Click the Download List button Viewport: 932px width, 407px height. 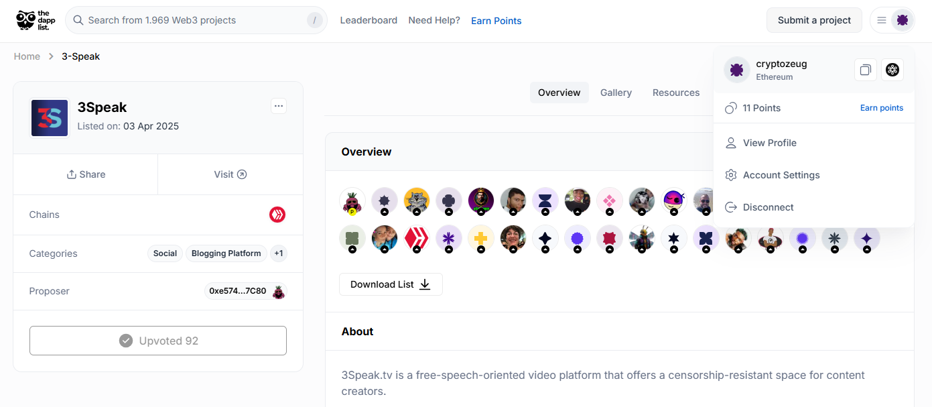[391, 284]
